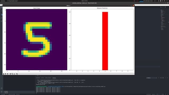Save the figure with floppy icon
This screenshot has height=95, width=169.
tap(17, 74)
